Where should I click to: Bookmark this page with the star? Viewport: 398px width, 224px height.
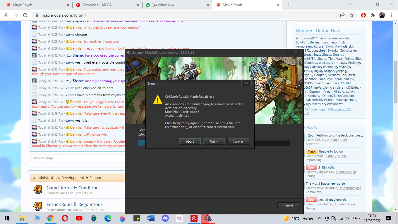[352, 15]
